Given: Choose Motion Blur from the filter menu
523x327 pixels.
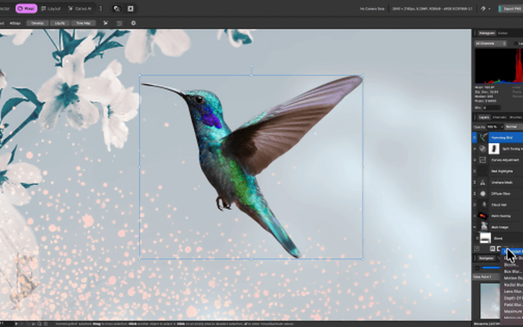Looking at the screenshot, I should click(x=512, y=278).
